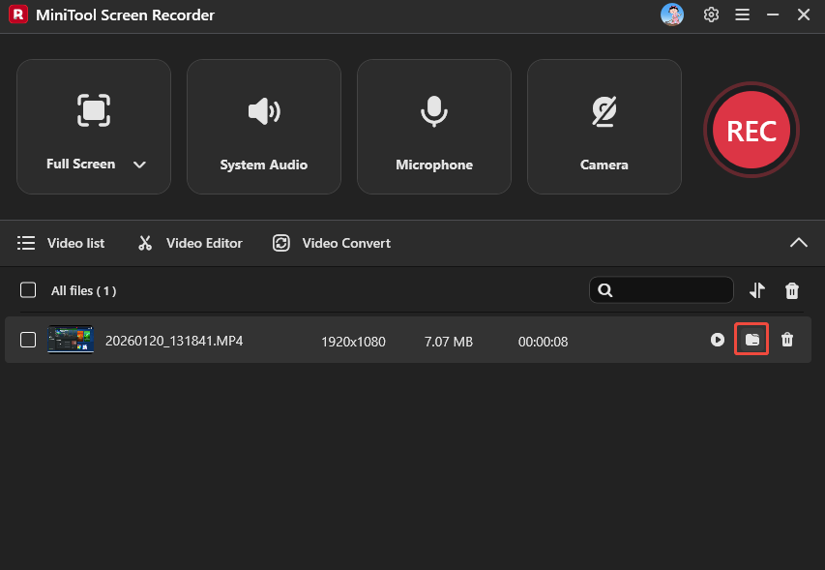Open the Video Editor tool
The width and height of the screenshot is (825, 570).
pos(189,243)
